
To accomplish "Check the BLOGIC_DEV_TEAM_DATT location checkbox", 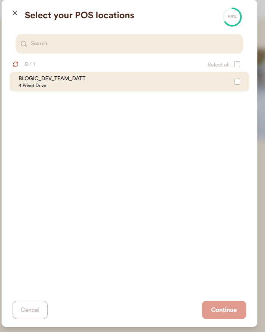I will (x=237, y=82).
